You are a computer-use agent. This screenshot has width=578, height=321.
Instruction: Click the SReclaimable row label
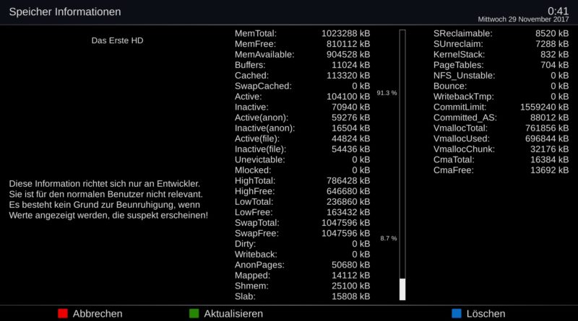(x=462, y=33)
